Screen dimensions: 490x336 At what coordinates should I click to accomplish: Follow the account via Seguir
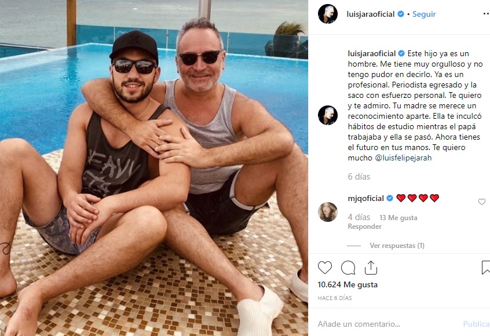[424, 14]
